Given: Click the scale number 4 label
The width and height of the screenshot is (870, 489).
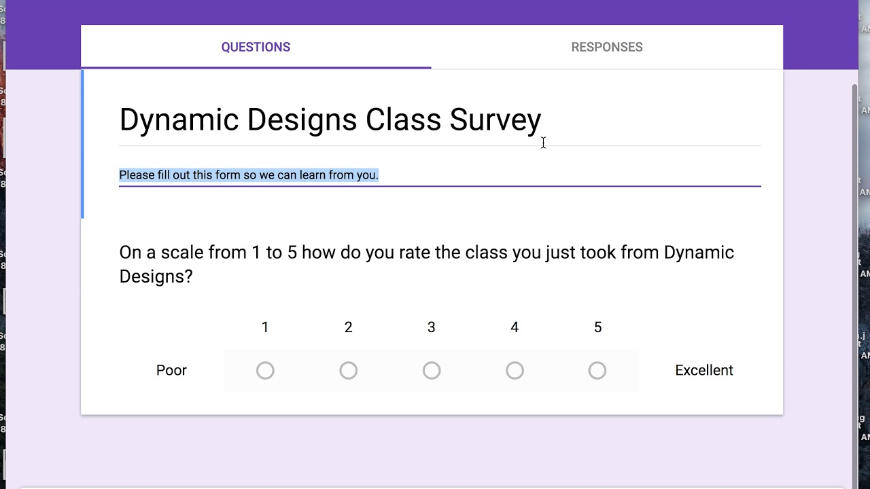Looking at the screenshot, I should click(x=515, y=327).
